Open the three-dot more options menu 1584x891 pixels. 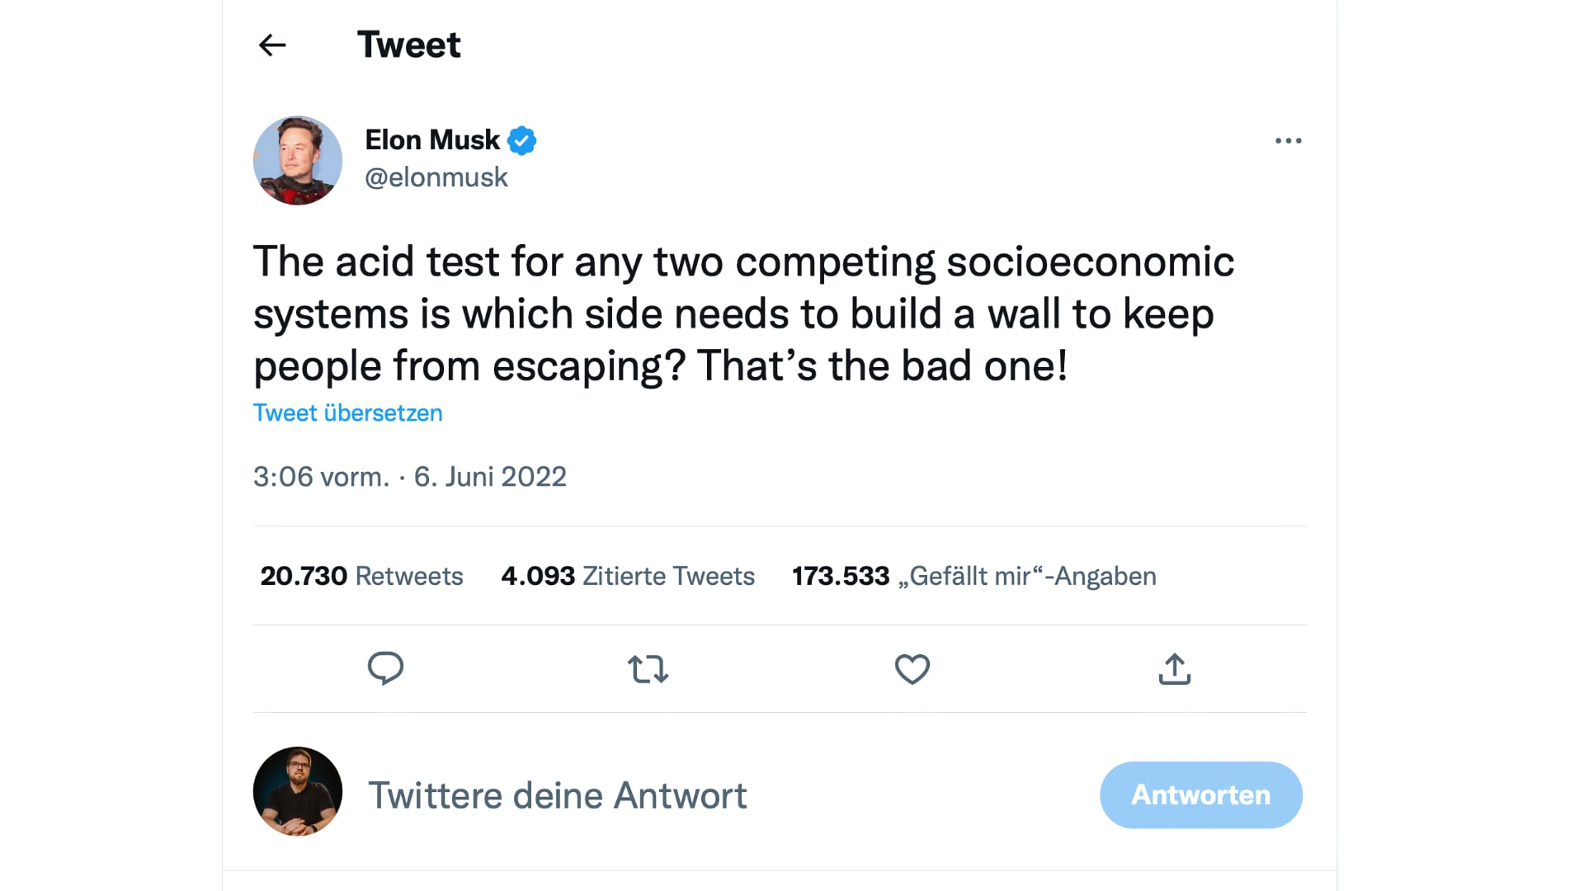pyautogui.click(x=1288, y=141)
